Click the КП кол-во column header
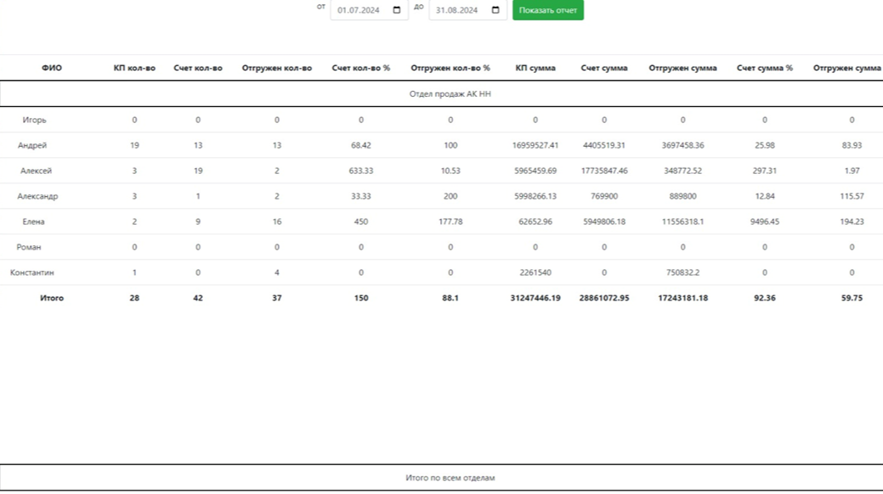The width and height of the screenshot is (883, 494). [134, 68]
